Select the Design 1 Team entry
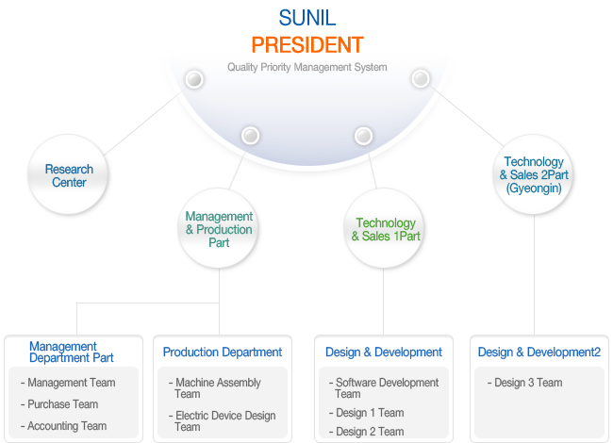The image size is (613, 443). pos(366,413)
